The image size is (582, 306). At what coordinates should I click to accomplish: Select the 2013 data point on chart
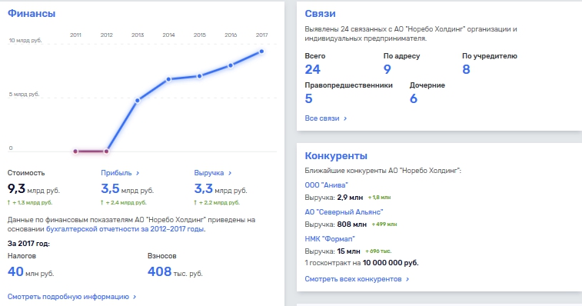pyautogui.click(x=138, y=101)
